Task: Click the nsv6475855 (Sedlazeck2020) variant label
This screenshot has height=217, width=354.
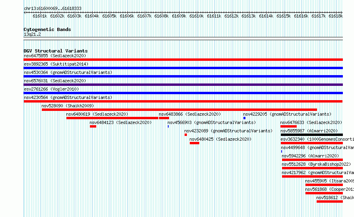Action: click(x=55, y=56)
